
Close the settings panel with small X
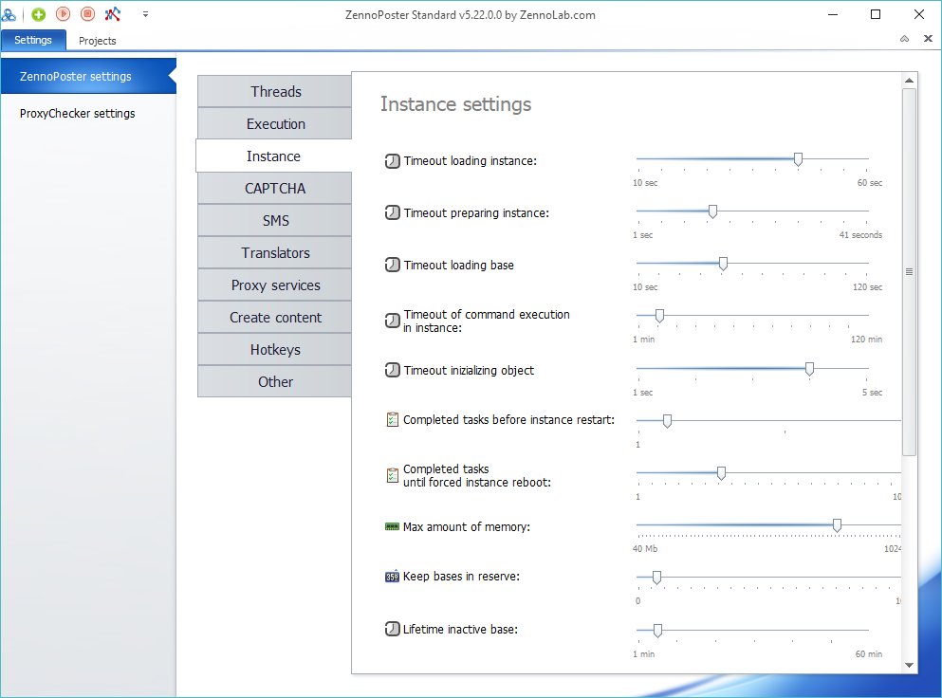click(x=928, y=39)
